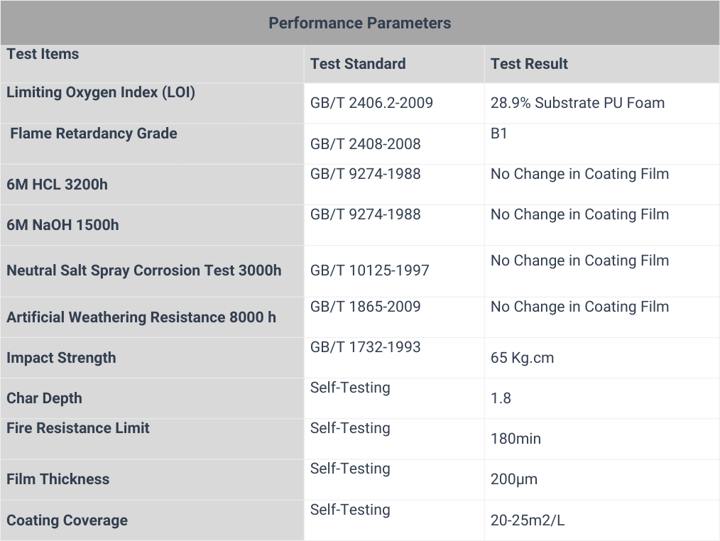Select the B1 test result cell
This screenshot has width=720, height=541.
pos(499,133)
